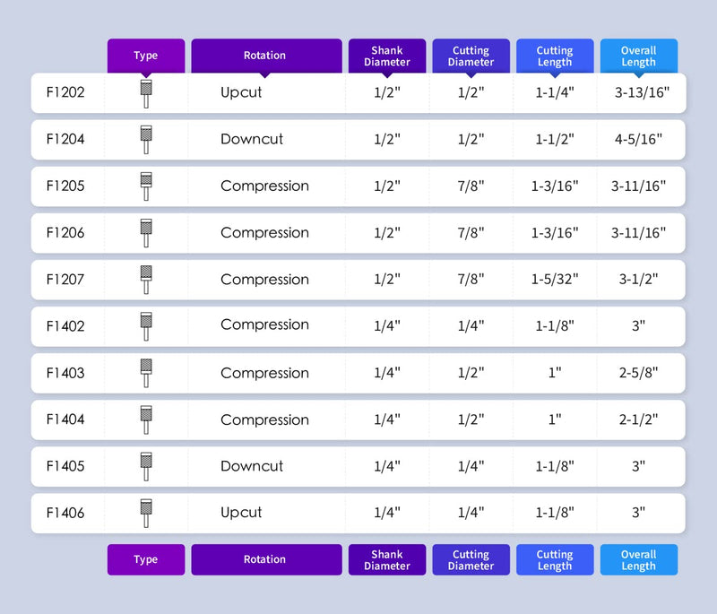Image resolution: width=717 pixels, height=614 pixels.
Task: Click the bottom Cutting Diameter label
Action: 471,559
